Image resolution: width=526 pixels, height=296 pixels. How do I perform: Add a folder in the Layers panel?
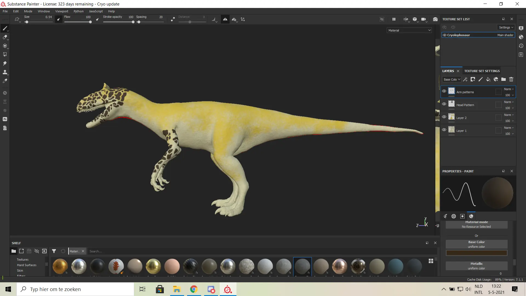pos(504,79)
